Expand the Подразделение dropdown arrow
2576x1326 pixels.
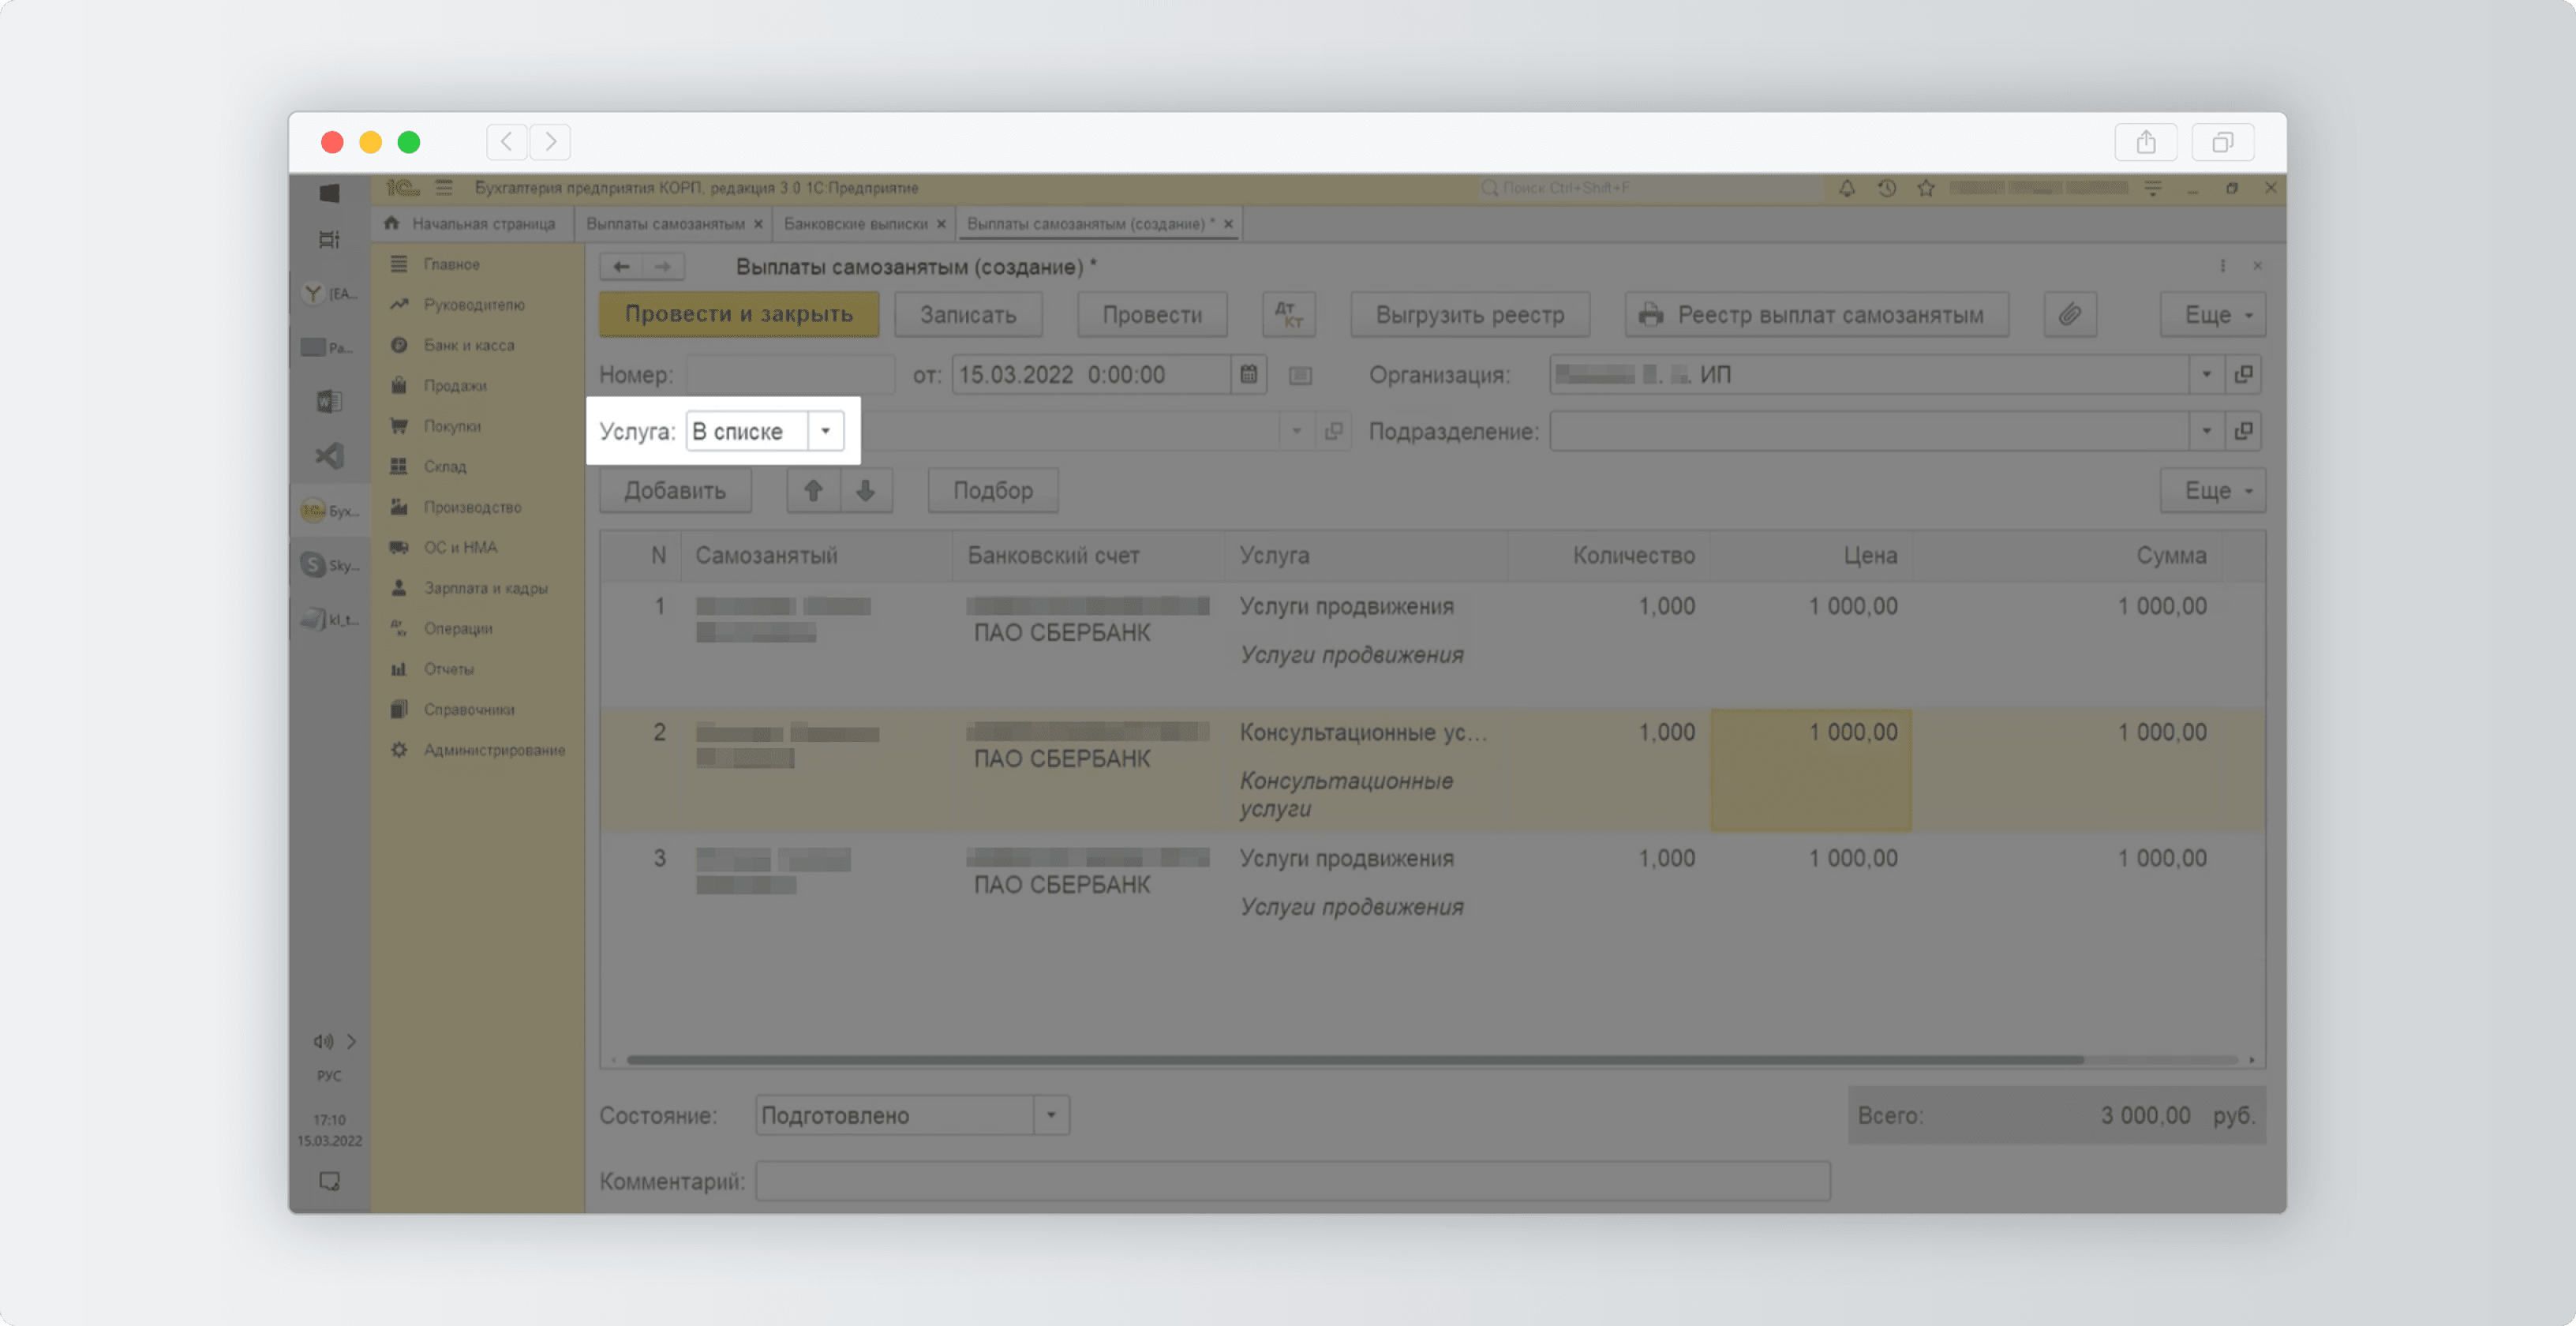(2206, 431)
